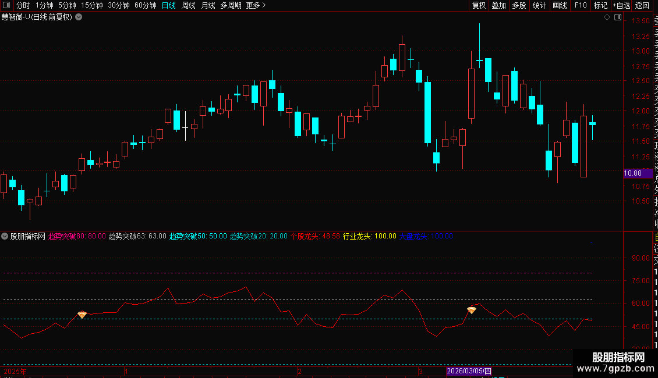Click the 趋势突破80: 80.00 label
The width and height of the screenshot is (658, 378).
click(x=77, y=236)
